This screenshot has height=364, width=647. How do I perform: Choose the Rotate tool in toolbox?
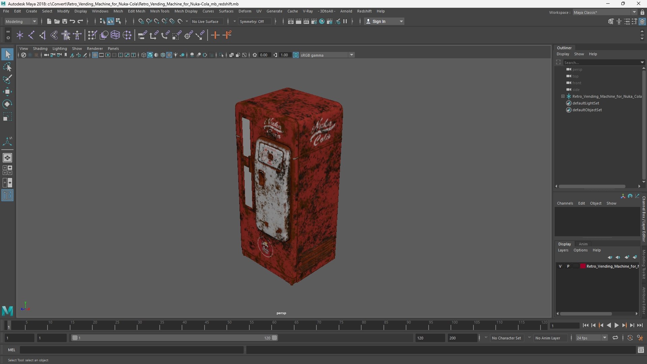pos(7,104)
